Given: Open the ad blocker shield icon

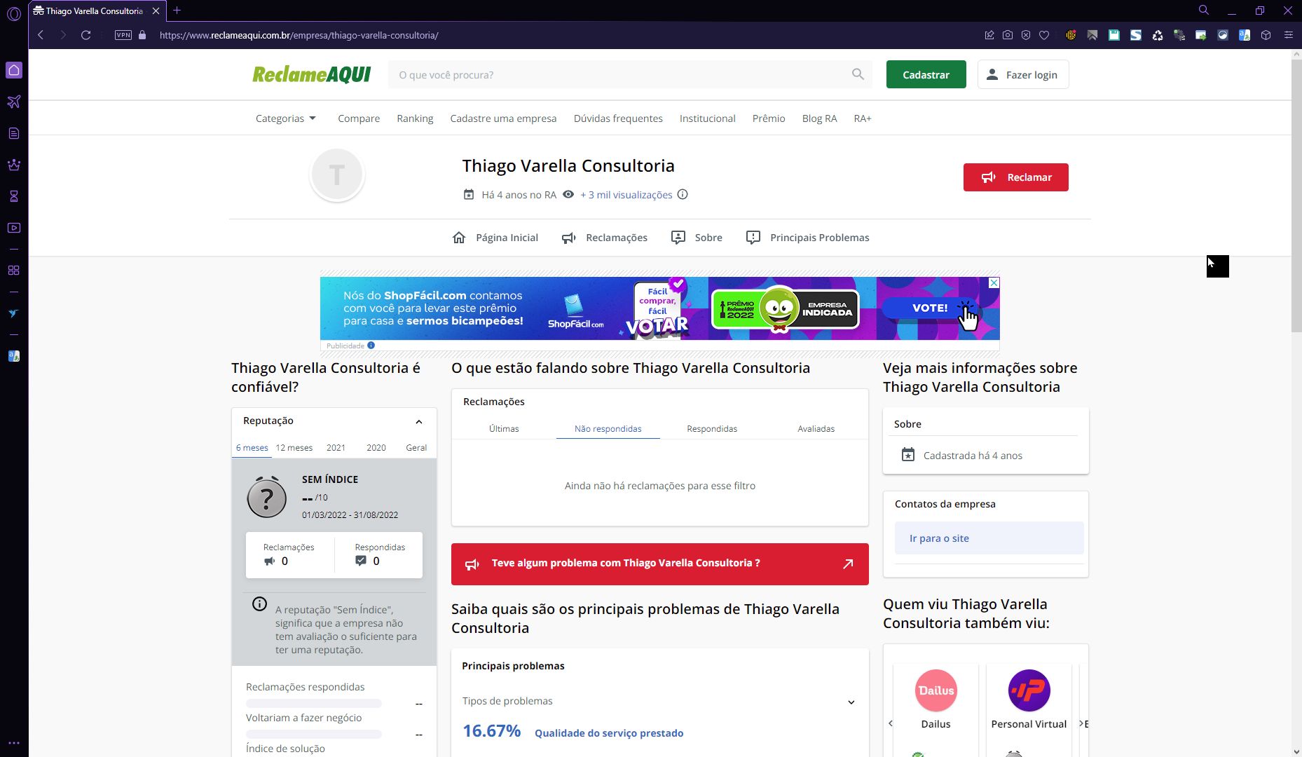Looking at the screenshot, I should click(1026, 35).
